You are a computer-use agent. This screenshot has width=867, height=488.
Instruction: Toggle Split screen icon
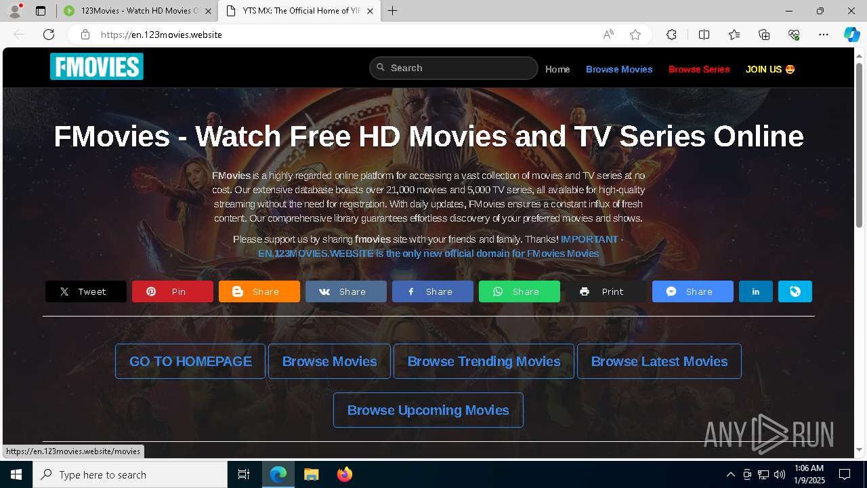point(704,35)
